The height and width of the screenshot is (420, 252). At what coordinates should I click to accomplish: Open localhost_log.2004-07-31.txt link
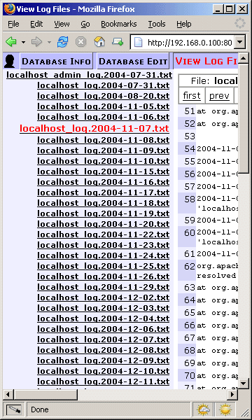coord(104,85)
